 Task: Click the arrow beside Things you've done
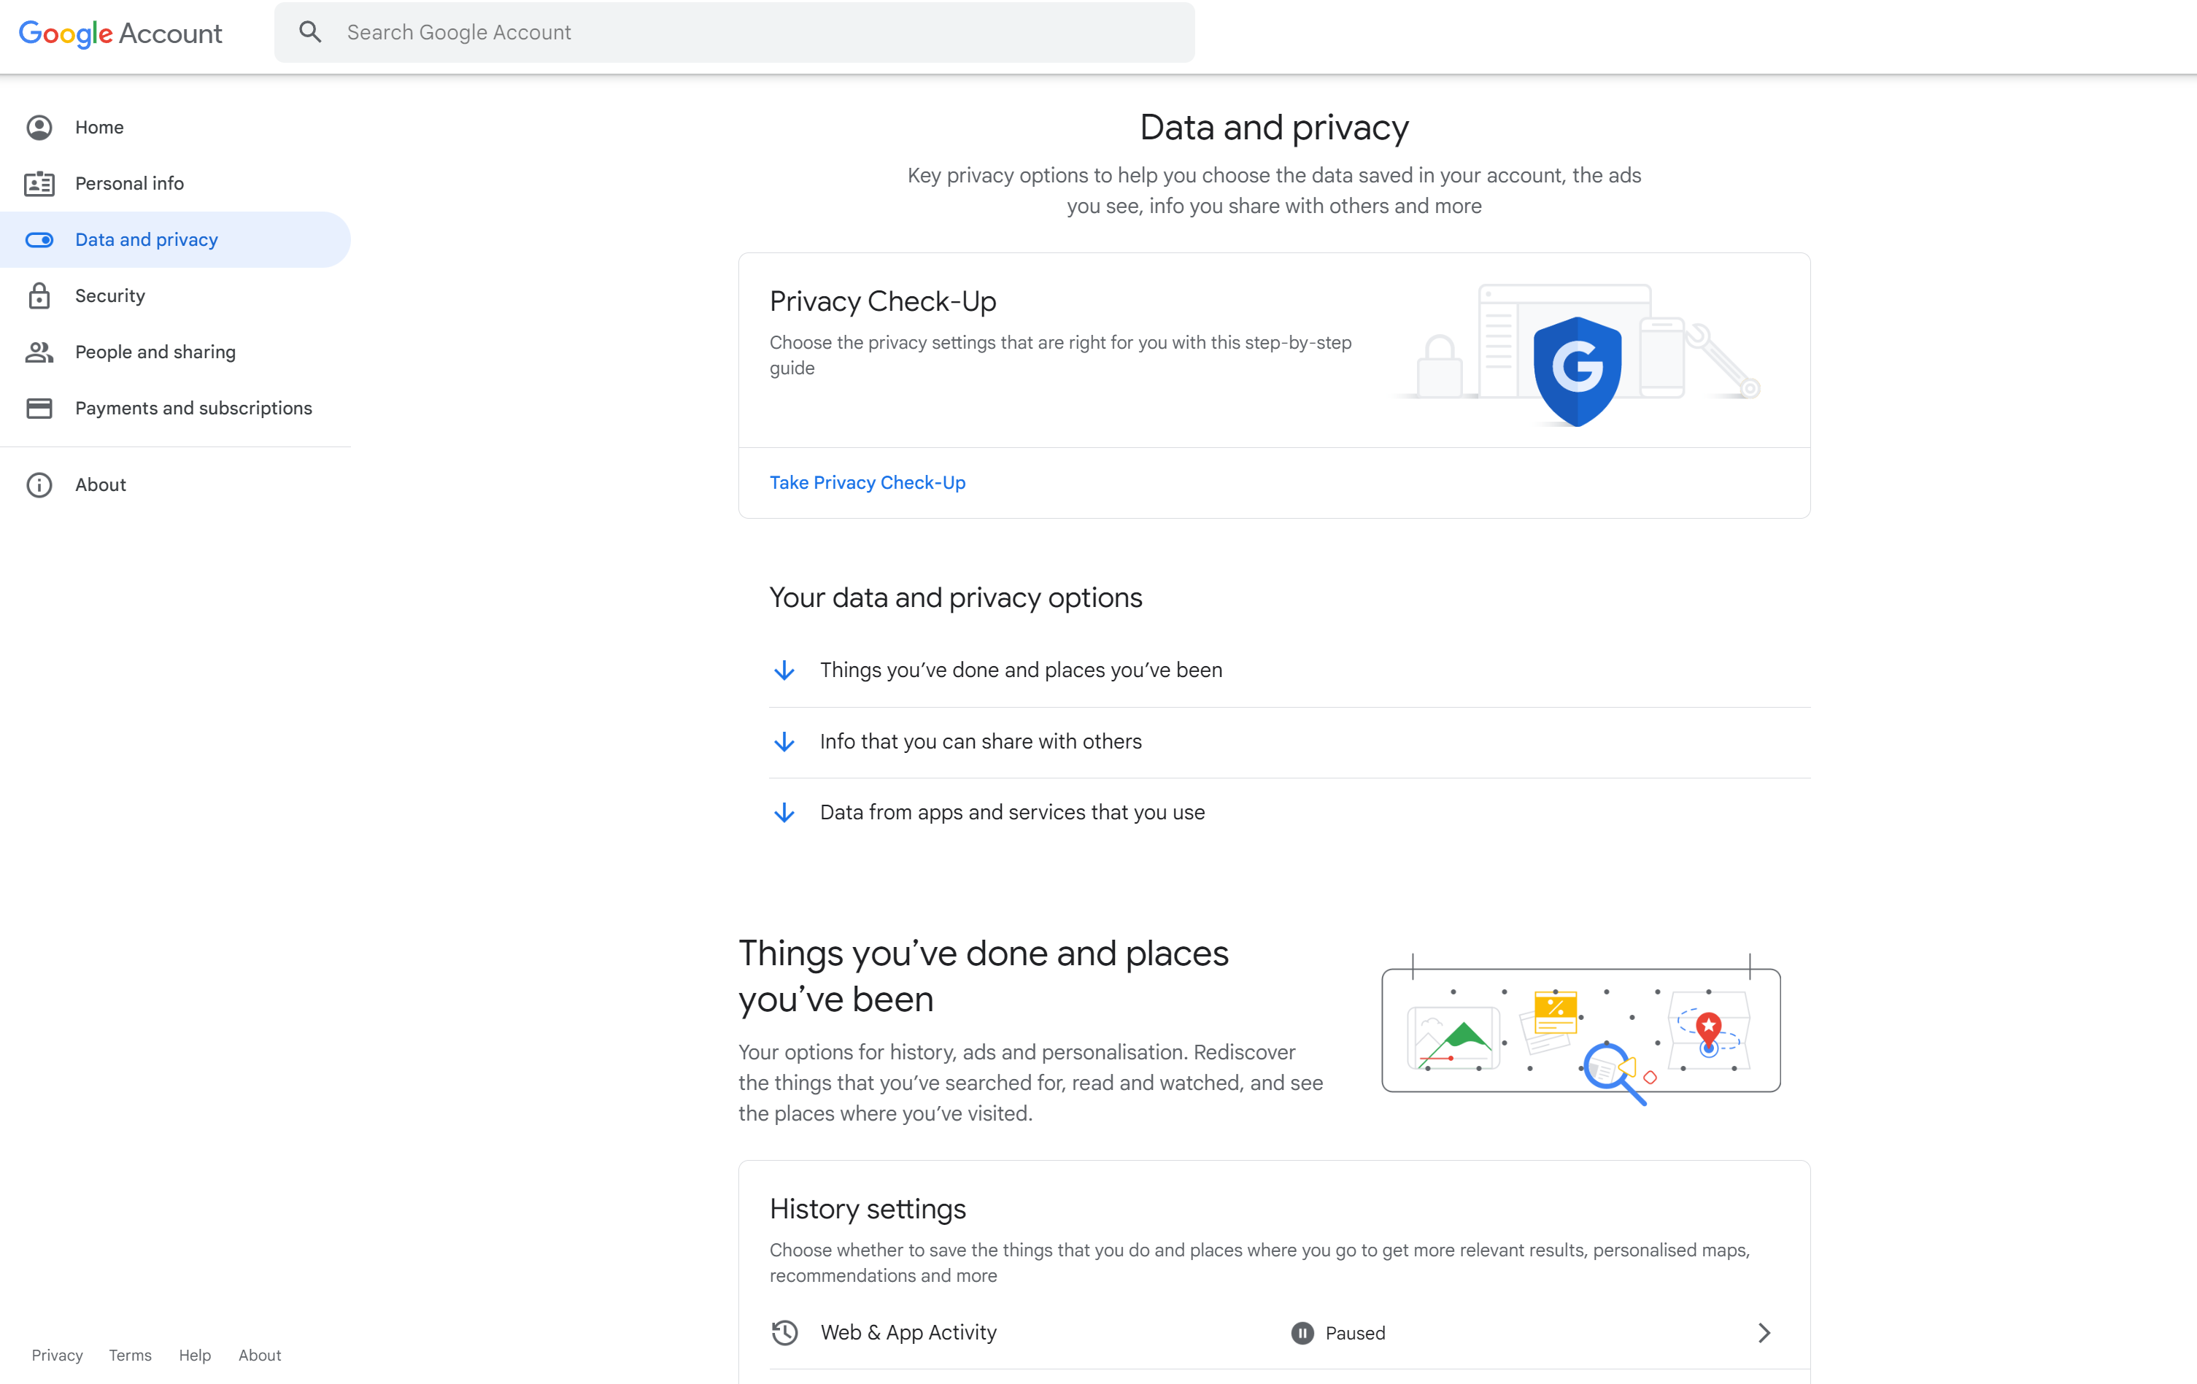tap(784, 670)
